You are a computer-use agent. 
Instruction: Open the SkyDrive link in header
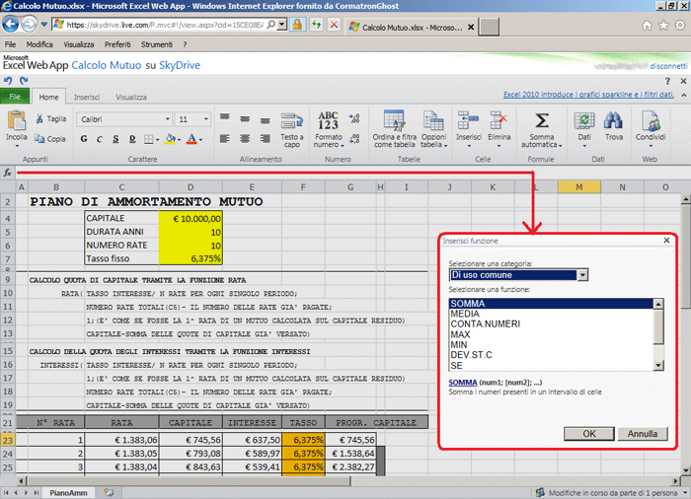point(180,65)
